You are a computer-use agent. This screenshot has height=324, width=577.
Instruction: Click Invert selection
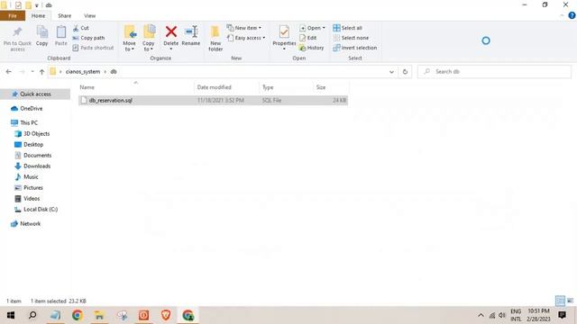355,48
